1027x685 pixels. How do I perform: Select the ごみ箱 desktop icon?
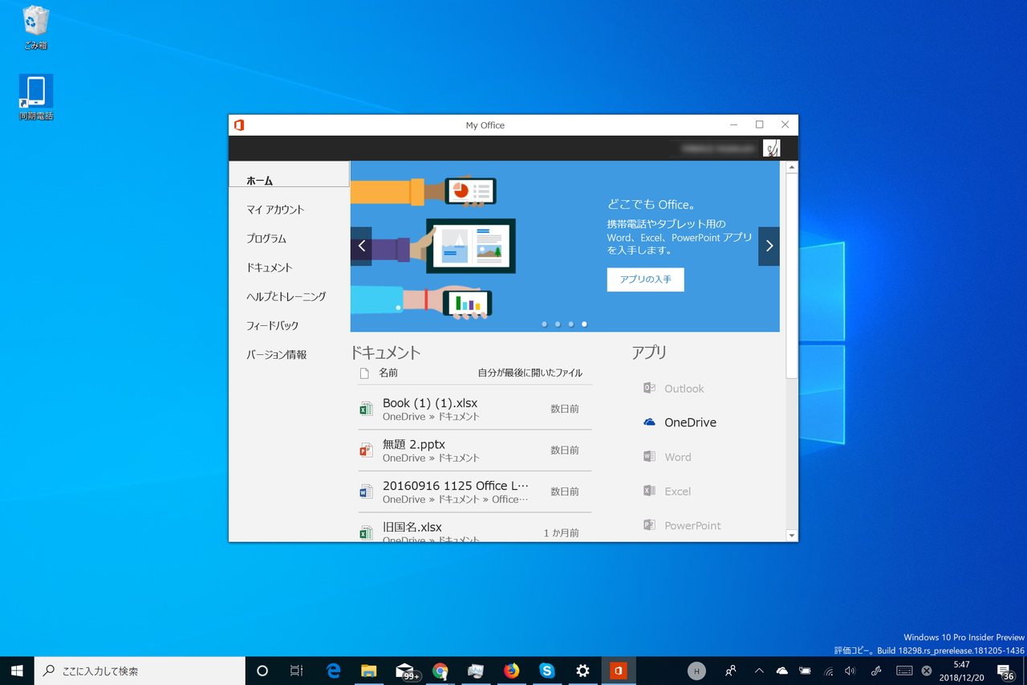(x=36, y=28)
